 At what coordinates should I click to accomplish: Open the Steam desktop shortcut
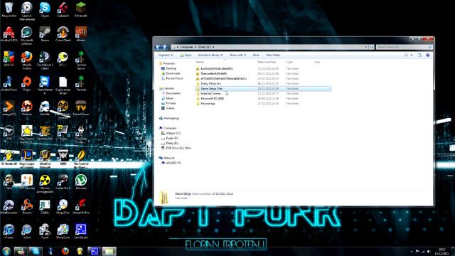pyautogui.click(x=45, y=34)
